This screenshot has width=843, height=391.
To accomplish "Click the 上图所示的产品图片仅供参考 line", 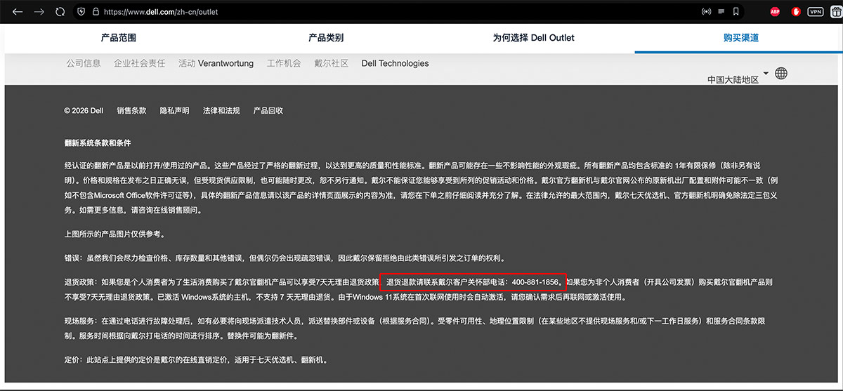I will (115, 233).
